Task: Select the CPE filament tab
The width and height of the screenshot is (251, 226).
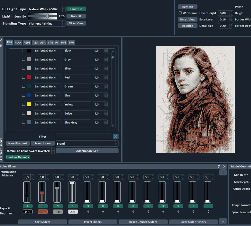Action: point(50,43)
